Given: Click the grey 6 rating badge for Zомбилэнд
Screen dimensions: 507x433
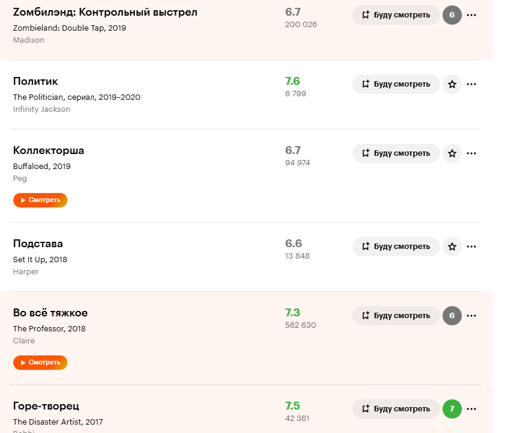Looking at the screenshot, I should (x=452, y=15).
